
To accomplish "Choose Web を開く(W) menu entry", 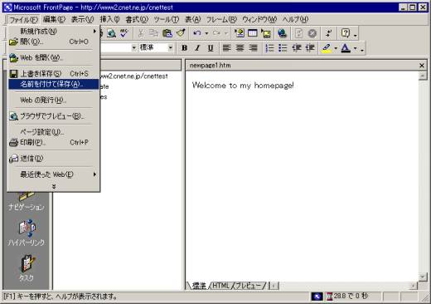I will tap(53, 58).
